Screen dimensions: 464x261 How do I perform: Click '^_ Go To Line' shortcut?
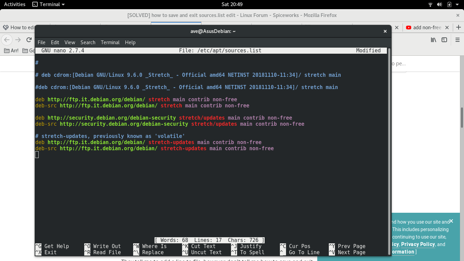click(x=300, y=252)
